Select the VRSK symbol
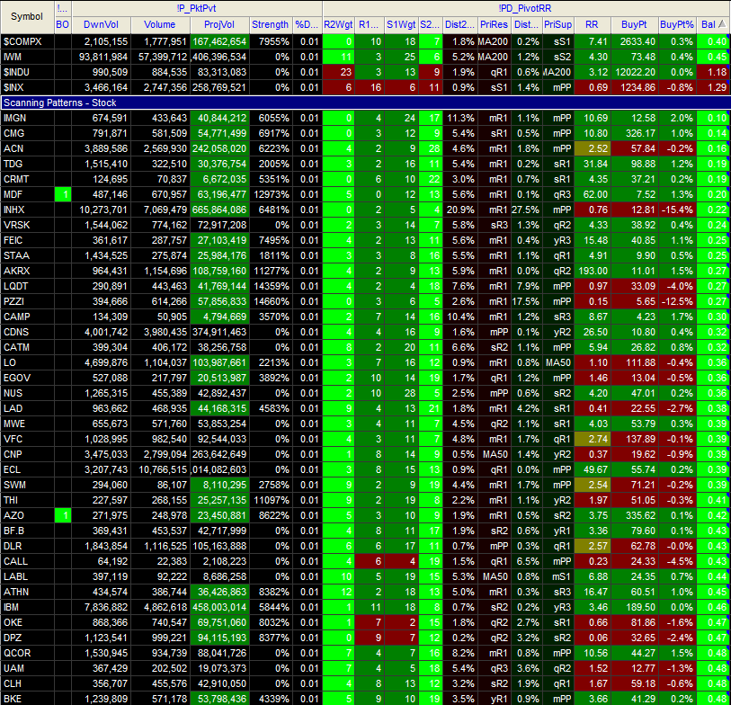 tap(17, 225)
